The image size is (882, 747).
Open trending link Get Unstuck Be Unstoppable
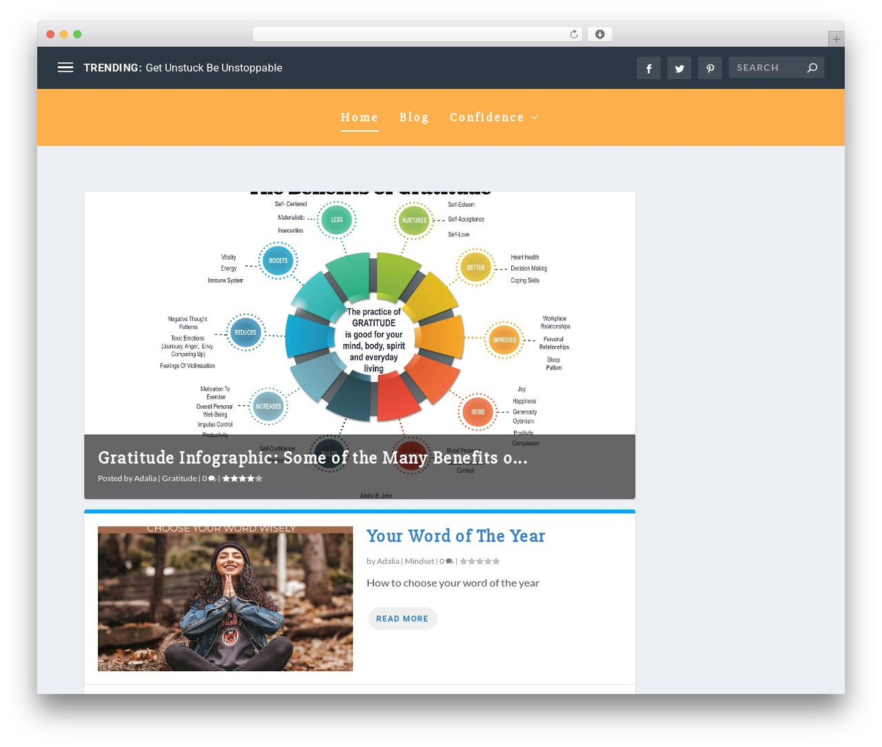[214, 68]
